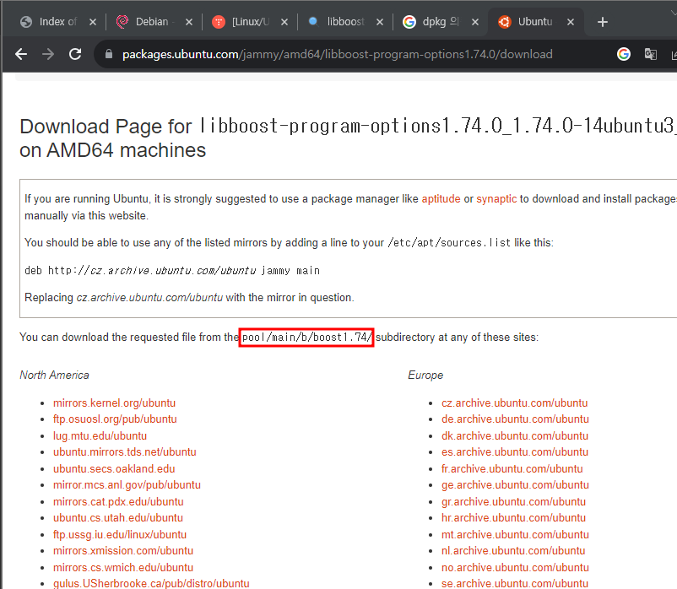
Task: Click the Google icon in address bar
Action: (x=624, y=54)
